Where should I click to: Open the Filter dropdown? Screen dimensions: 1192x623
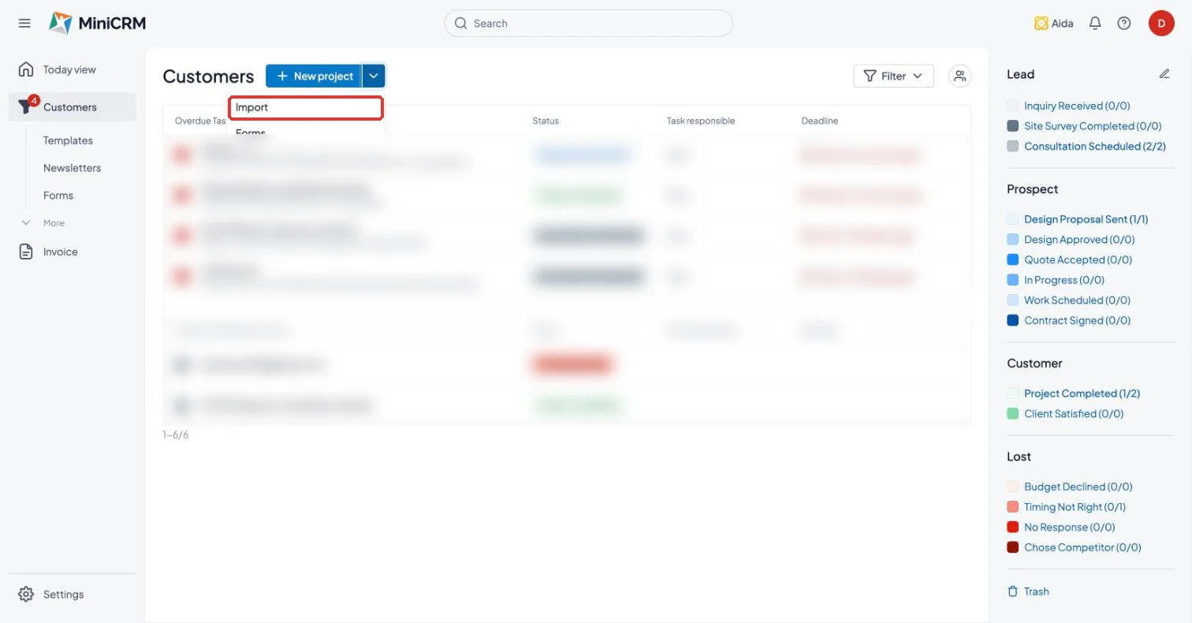click(x=893, y=76)
